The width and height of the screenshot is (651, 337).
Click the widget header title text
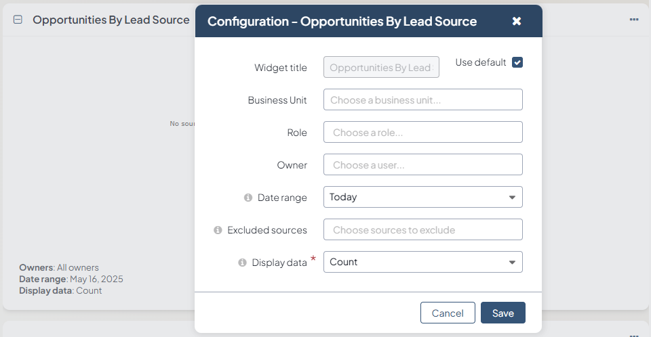click(x=111, y=20)
